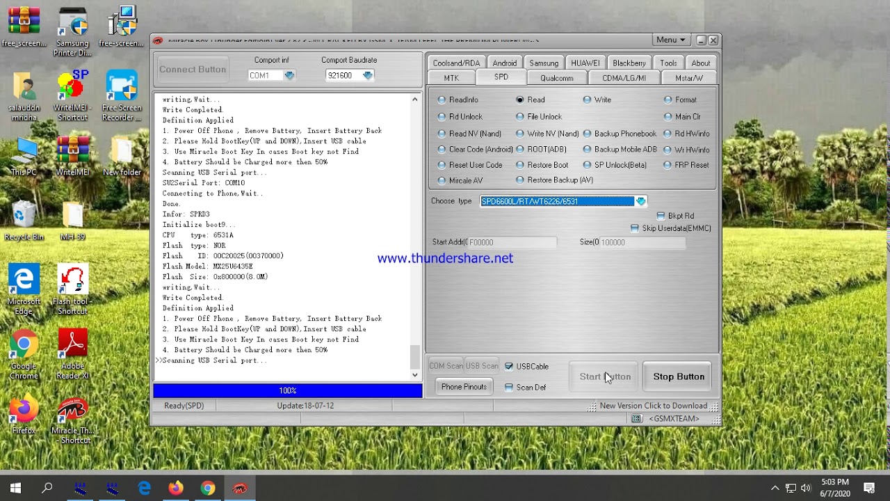Click the 100% progress bar

click(288, 390)
